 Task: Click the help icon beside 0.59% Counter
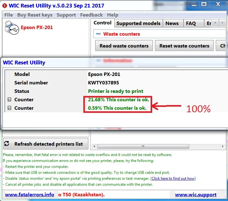tap(9, 108)
